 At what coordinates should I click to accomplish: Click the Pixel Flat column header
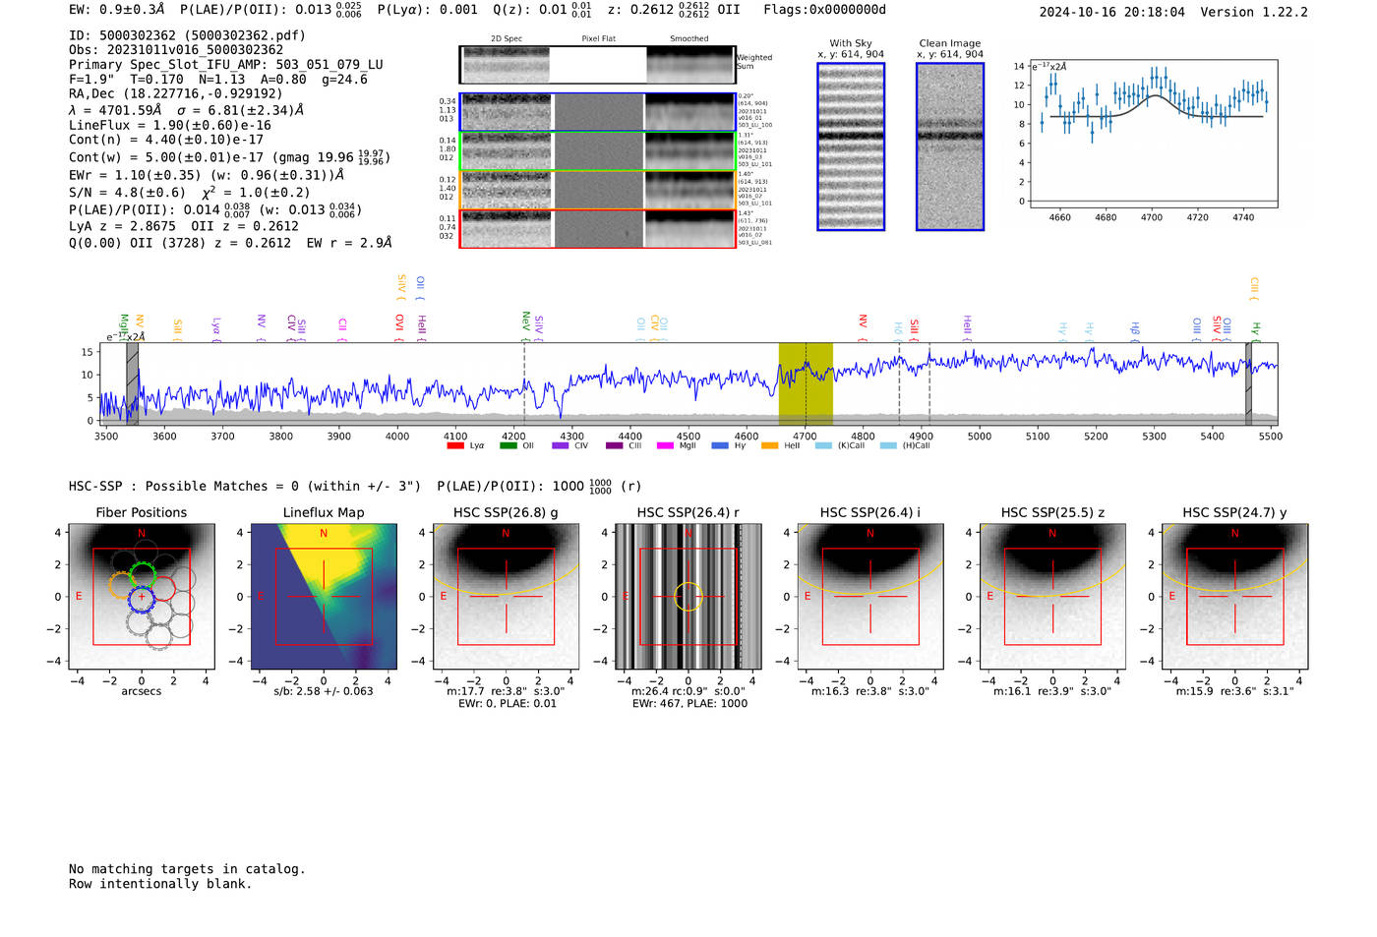click(598, 39)
